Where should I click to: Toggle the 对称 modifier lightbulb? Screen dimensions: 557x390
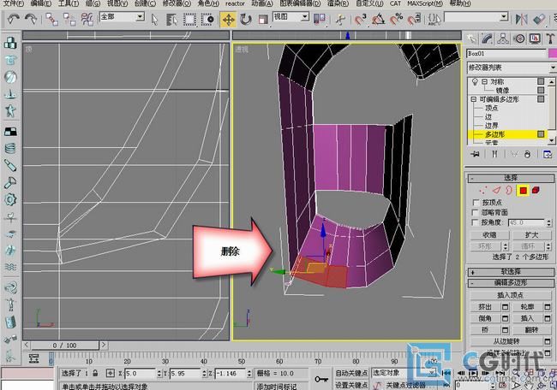coord(475,82)
